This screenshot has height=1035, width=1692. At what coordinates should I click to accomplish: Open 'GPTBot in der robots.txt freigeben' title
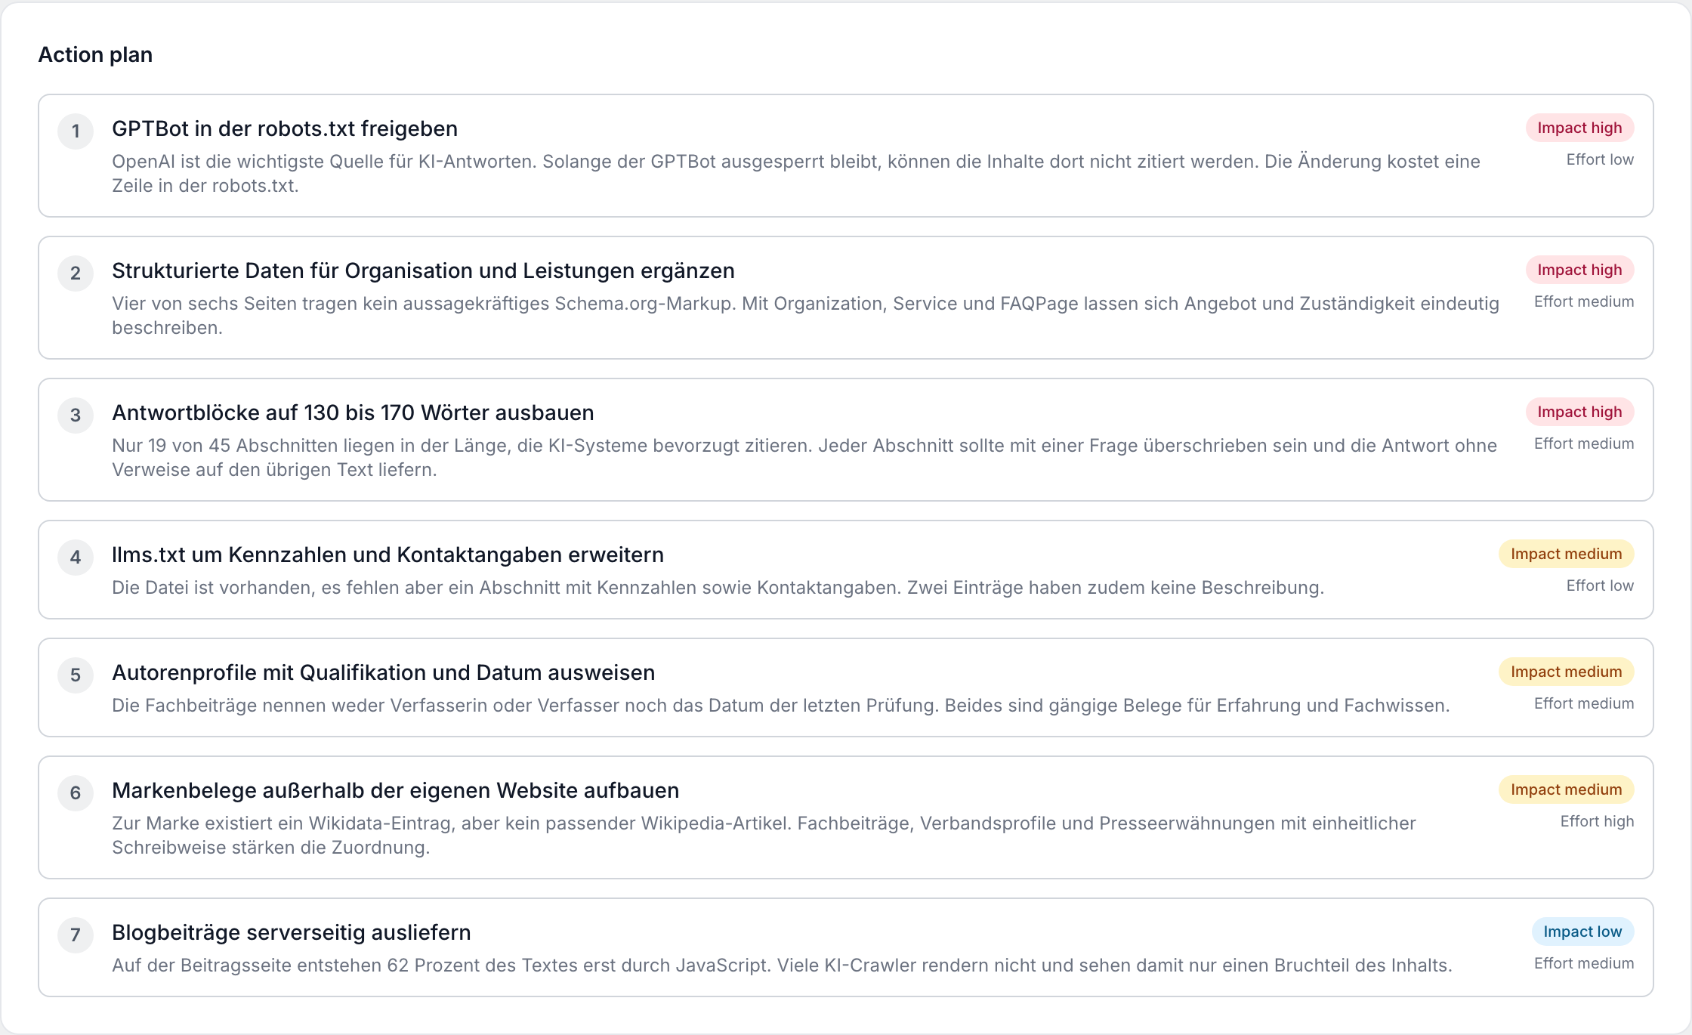[x=285, y=128]
